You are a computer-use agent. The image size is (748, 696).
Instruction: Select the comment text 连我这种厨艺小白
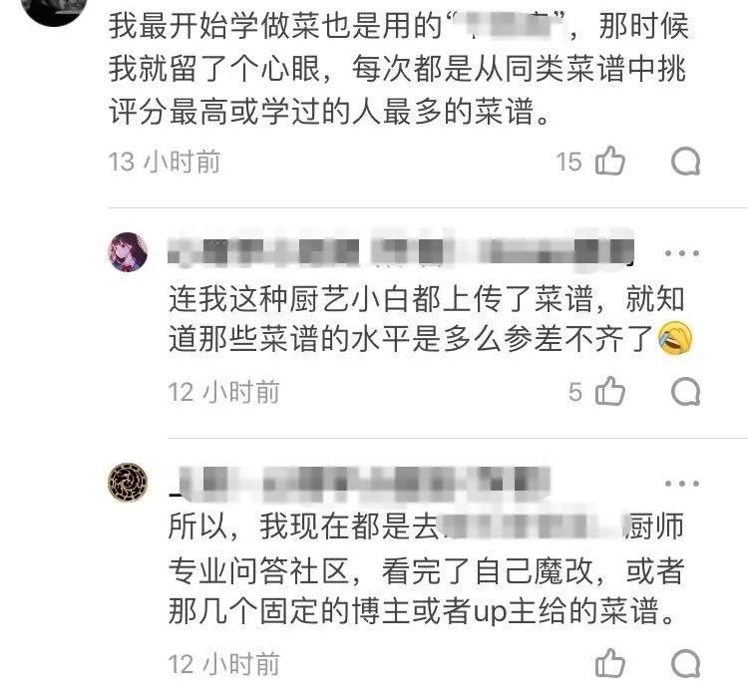pos(427,320)
